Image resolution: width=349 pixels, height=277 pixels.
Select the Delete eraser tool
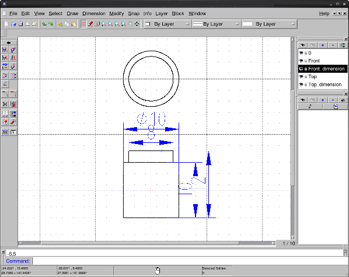(x=5, y=122)
